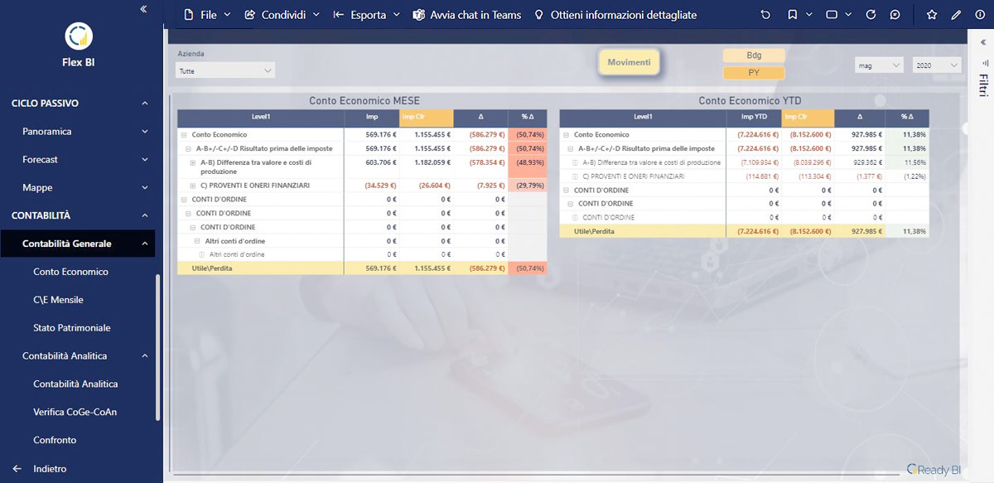Click the File document icon
Viewport: 994px width, 483px height.
pyautogui.click(x=188, y=15)
